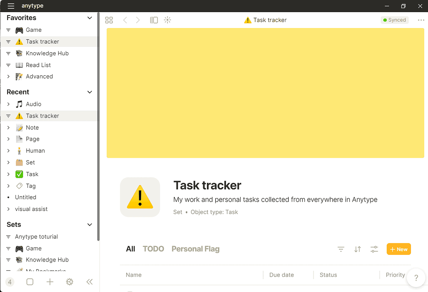428x292 pixels.
Task: Open the help question mark bubble
Action: 416,277
